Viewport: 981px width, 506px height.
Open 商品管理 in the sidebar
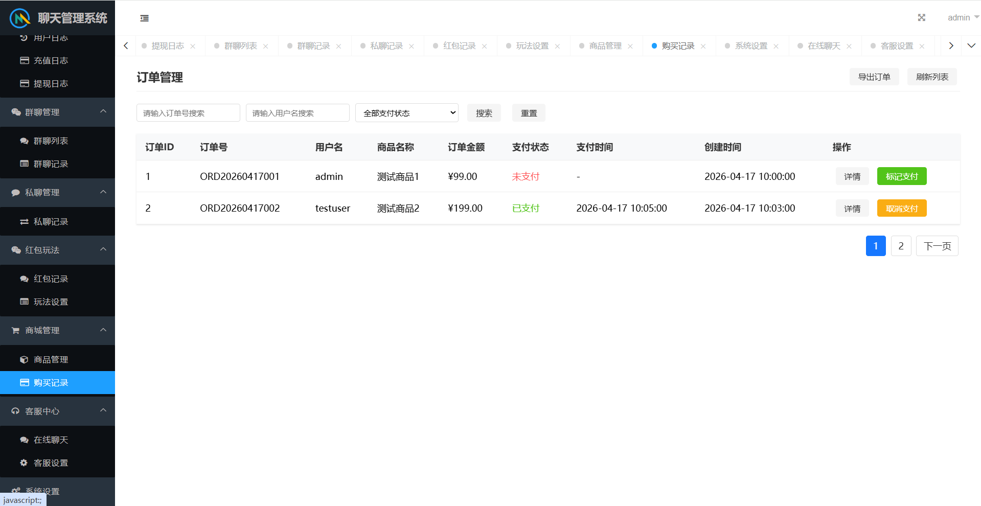point(51,360)
